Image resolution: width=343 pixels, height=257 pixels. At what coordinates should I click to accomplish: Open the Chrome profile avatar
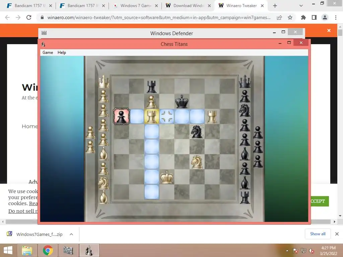[325, 17]
